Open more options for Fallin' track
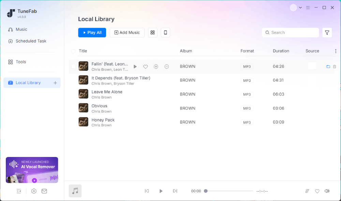Screen dimensions: 341x201 167,67
